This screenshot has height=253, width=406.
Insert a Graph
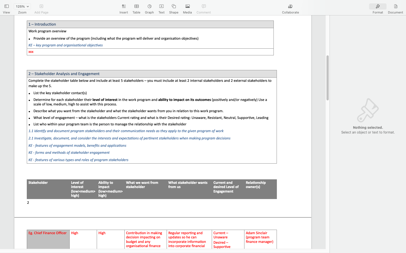point(149,8)
